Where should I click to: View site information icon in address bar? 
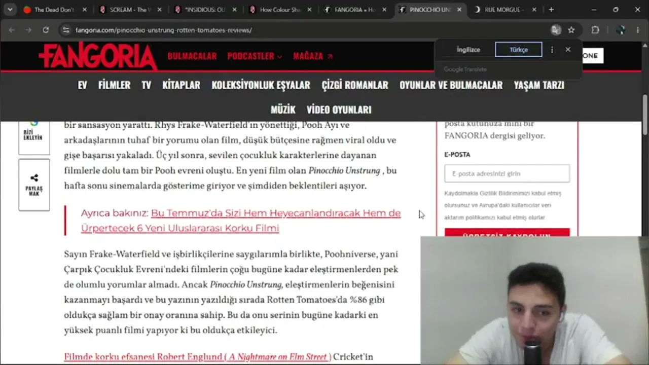66,30
